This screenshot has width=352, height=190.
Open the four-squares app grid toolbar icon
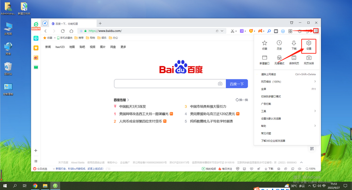[290, 31]
